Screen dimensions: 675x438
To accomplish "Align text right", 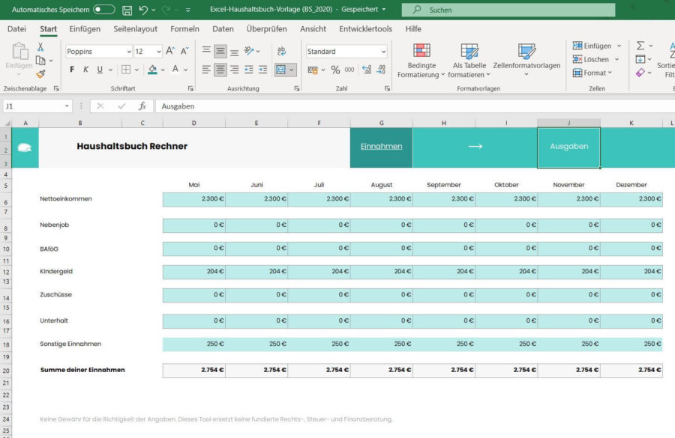I will (x=234, y=70).
